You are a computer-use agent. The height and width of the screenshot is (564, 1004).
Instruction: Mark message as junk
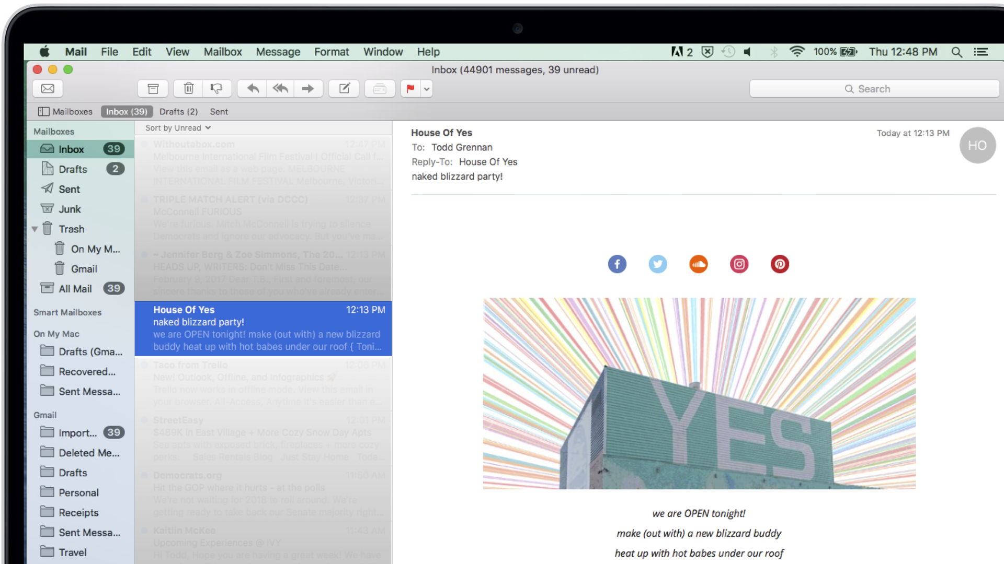(x=216, y=89)
